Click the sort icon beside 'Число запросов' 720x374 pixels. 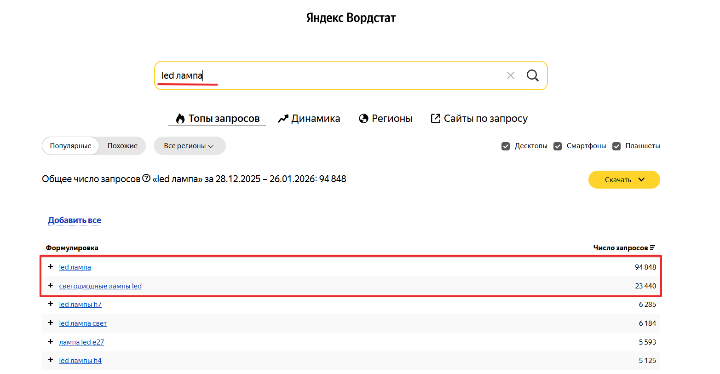(x=652, y=248)
